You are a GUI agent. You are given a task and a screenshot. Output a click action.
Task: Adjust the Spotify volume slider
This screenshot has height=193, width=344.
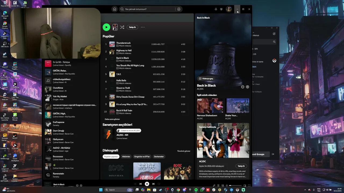point(235,185)
